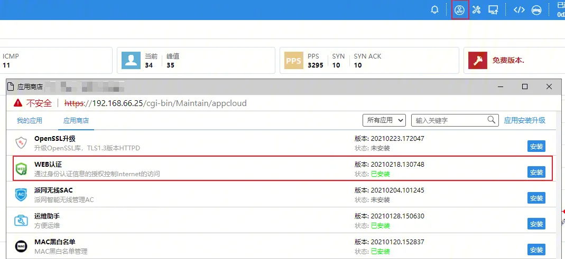Viewport: 565px width, 259px height.
Task: Open the notification bell in the top bar
Action: coord(435,10)
